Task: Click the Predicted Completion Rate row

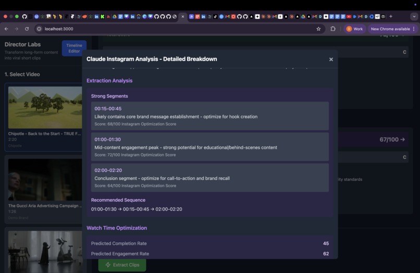Action: (209, 243)
